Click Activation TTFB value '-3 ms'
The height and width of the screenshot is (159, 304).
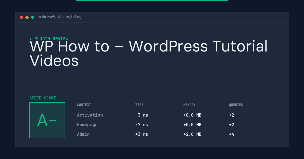(142, 115)
